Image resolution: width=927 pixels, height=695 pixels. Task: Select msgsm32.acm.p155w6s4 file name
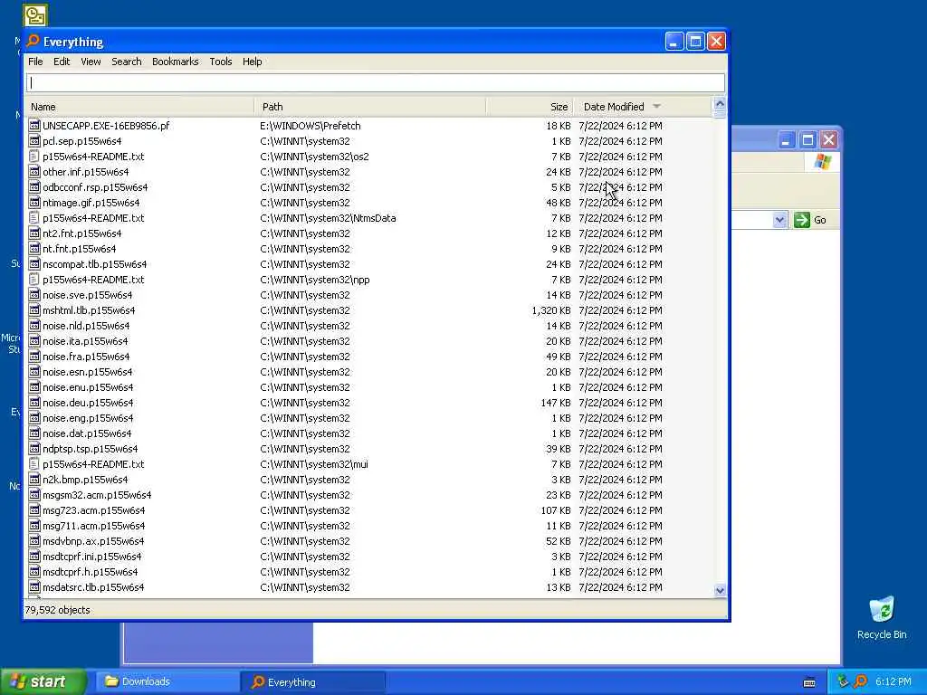tap(97, 495)
